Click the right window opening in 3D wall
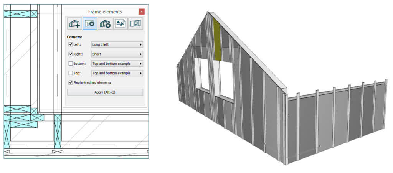The height and width of the screenshot is (173, 393). (x=226, y=80)
